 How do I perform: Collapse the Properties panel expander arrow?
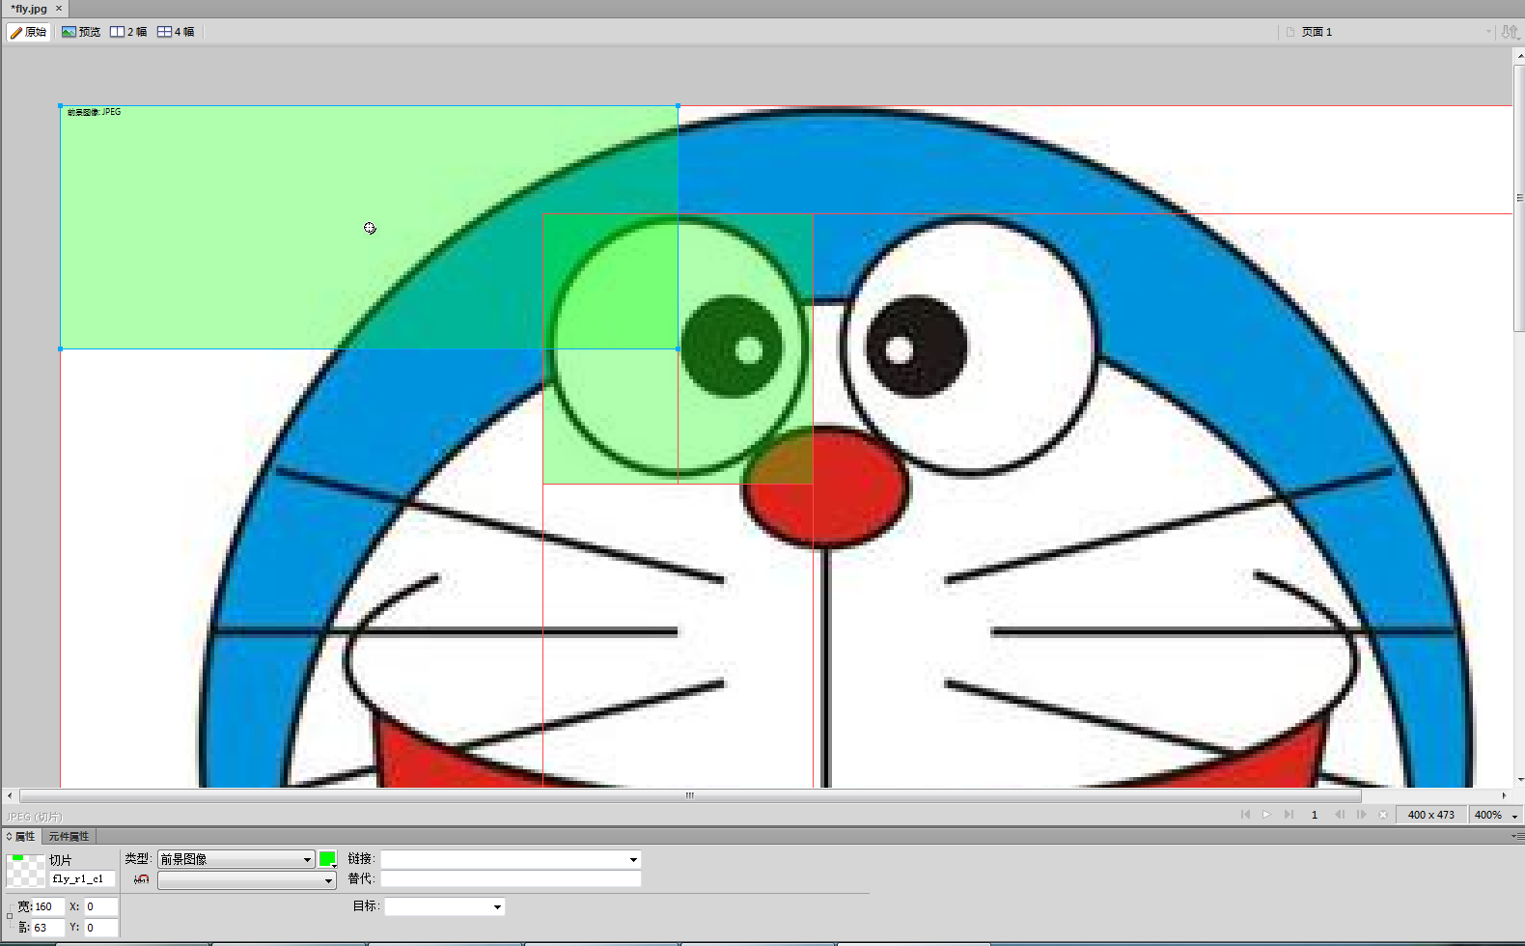[x=9, y=836]
